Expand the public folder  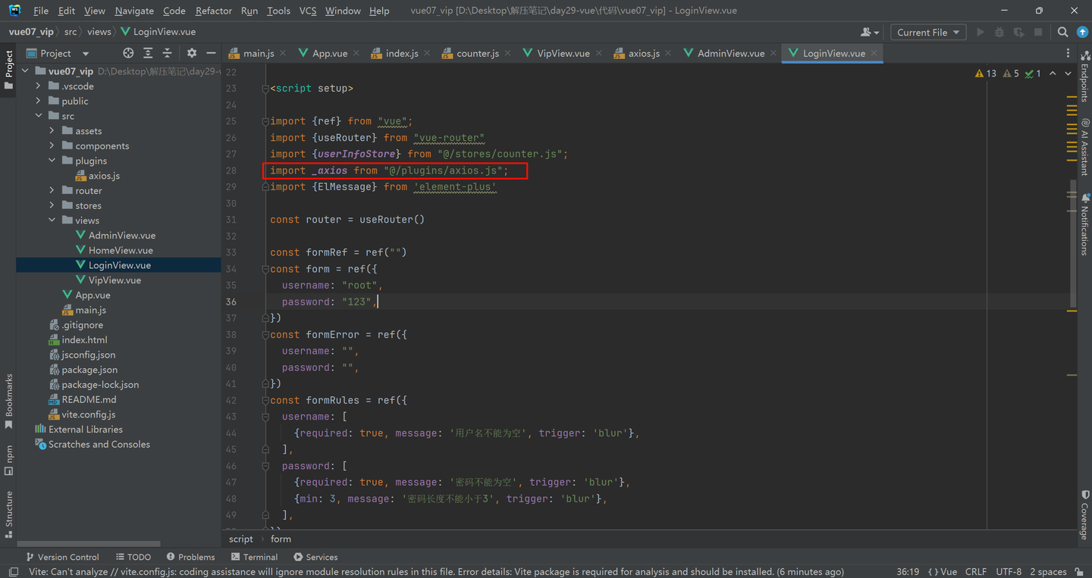point(39,101)
